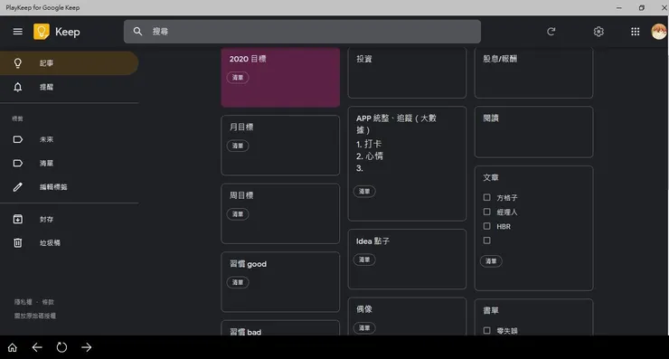Select the 清單 label in sidebar
Image resolution: width=669 pixels, height=359 pixels.
click(x=69, y=164)
